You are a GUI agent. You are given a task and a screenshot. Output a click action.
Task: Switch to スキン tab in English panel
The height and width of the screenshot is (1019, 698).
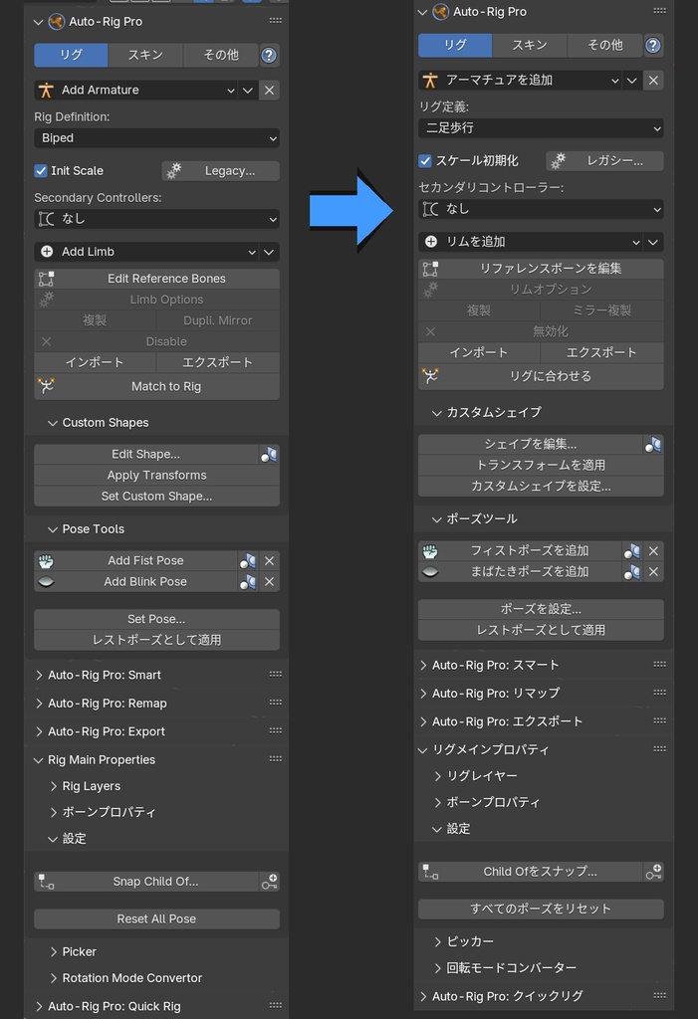[x=145, y=56]
